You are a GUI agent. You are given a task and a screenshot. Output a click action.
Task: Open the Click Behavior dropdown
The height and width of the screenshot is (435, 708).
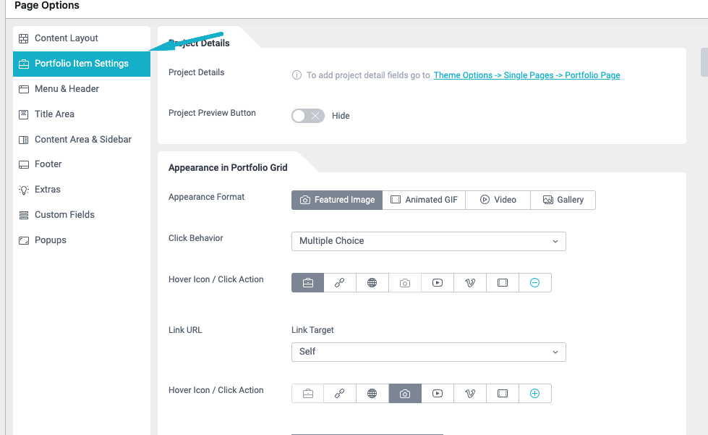[428, 241]
